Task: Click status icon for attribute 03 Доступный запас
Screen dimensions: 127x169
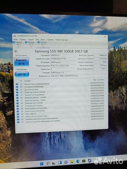Action: pyautogui.click(x=17, y=90)
